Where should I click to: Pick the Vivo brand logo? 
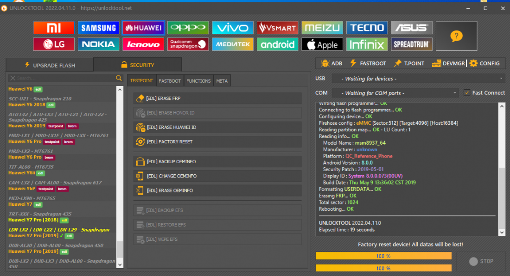click(233, 28)
